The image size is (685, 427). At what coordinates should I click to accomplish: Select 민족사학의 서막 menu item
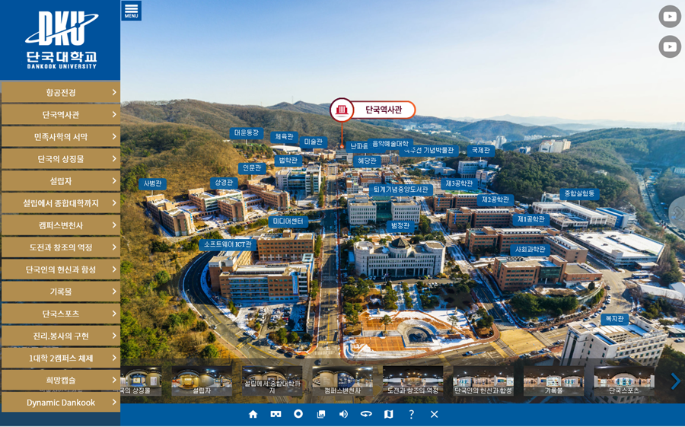point(61,137)
